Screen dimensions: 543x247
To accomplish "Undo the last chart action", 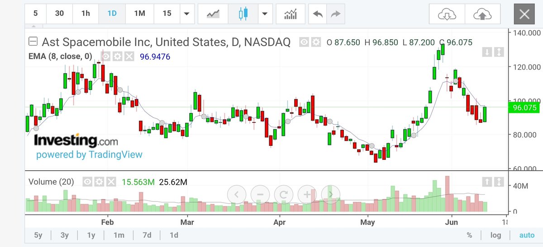I will [x=318, y=14].
